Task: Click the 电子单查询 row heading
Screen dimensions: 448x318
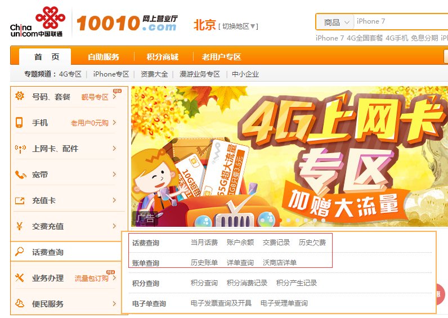Action: 149,304
